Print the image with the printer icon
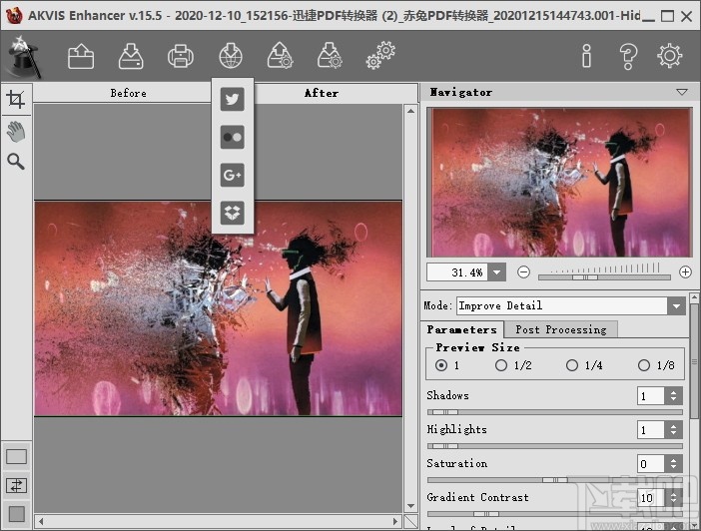The width and height of the screenshot is (701, 531). [181, 56]
